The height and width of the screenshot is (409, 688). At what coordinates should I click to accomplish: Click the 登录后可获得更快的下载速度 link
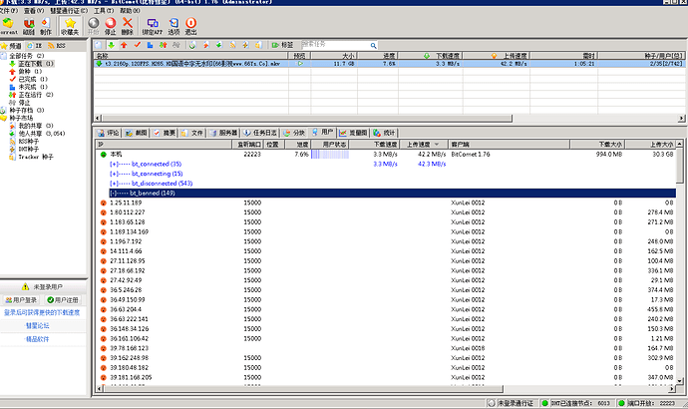click(42, 313)
